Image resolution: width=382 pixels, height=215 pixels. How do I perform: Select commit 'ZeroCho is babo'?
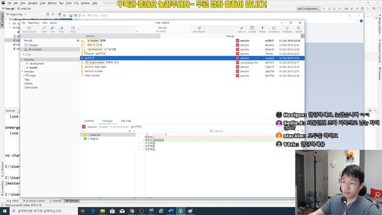[x=192, y=71]
